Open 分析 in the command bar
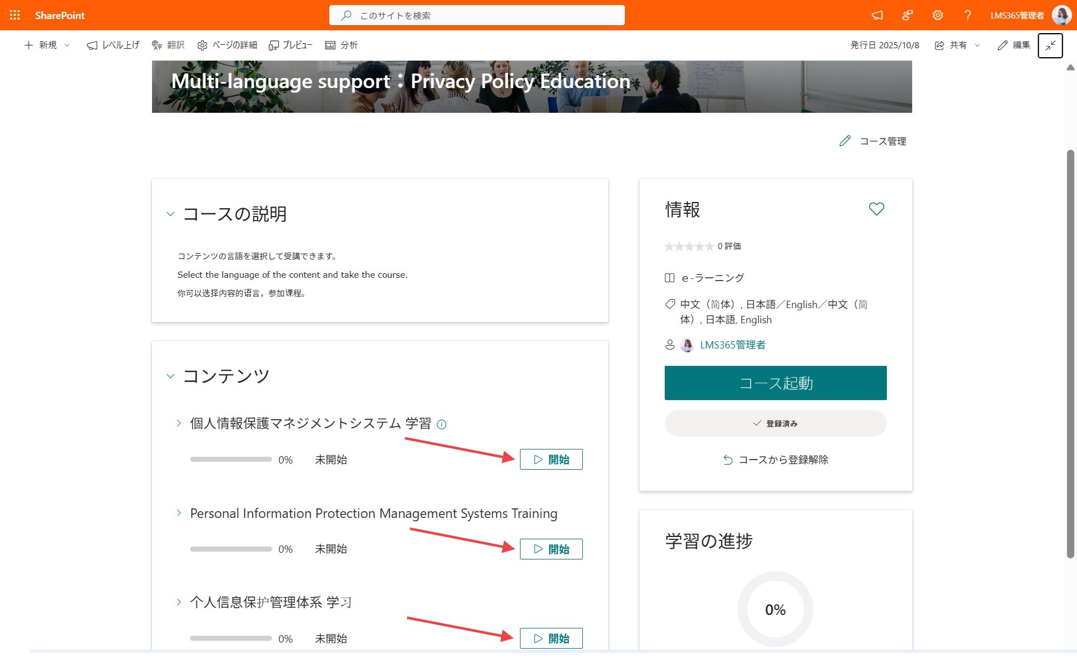The width and height of the screenshot is (1077, 670). 341,45
